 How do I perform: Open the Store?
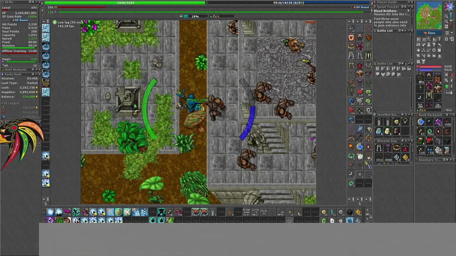point(429,33)
